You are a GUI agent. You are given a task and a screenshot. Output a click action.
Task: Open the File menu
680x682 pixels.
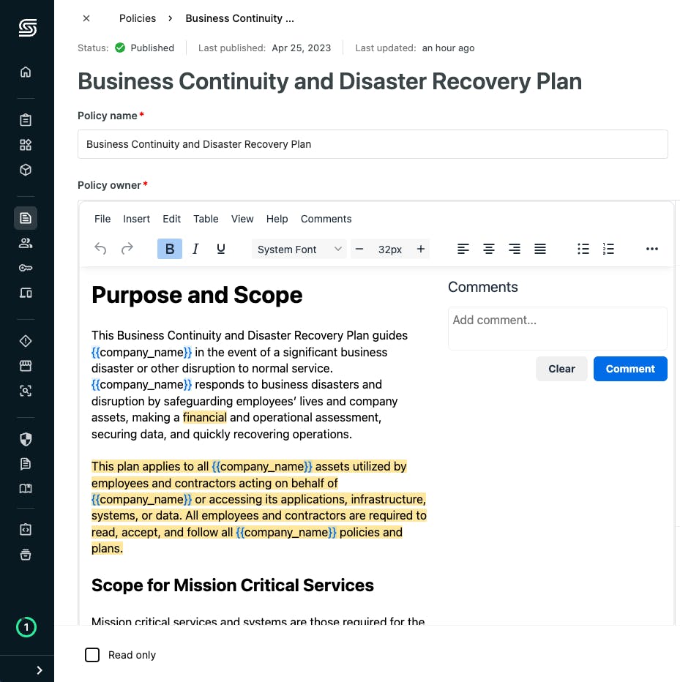(102, 219)
